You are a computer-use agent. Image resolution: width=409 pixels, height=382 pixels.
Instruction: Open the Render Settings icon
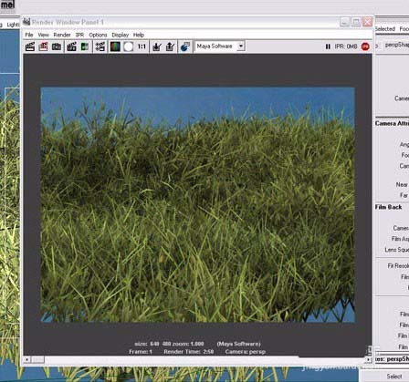coord(100,46)
